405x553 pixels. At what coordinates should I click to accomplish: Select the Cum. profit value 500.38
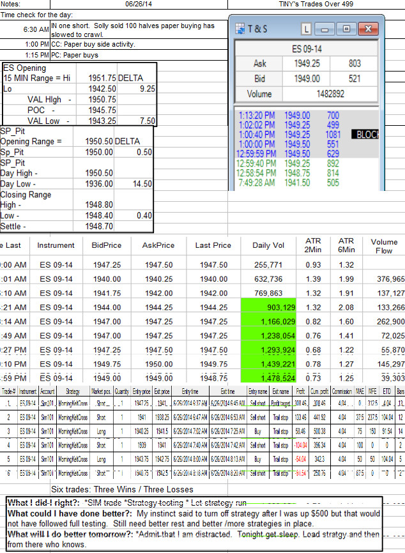tap(319, 431)
